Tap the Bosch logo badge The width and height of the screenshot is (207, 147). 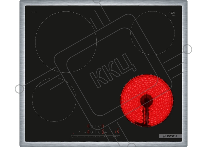170,136
